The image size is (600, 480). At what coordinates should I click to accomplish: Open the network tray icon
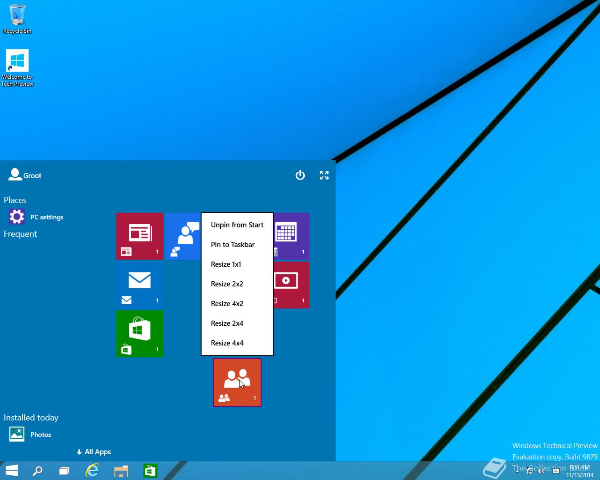(530, 471)
